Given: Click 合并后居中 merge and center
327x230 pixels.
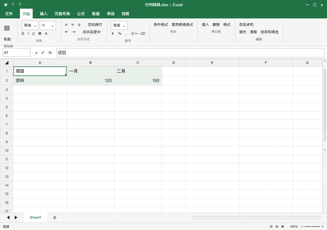Looking at the screenshot, I should (91, 32).
